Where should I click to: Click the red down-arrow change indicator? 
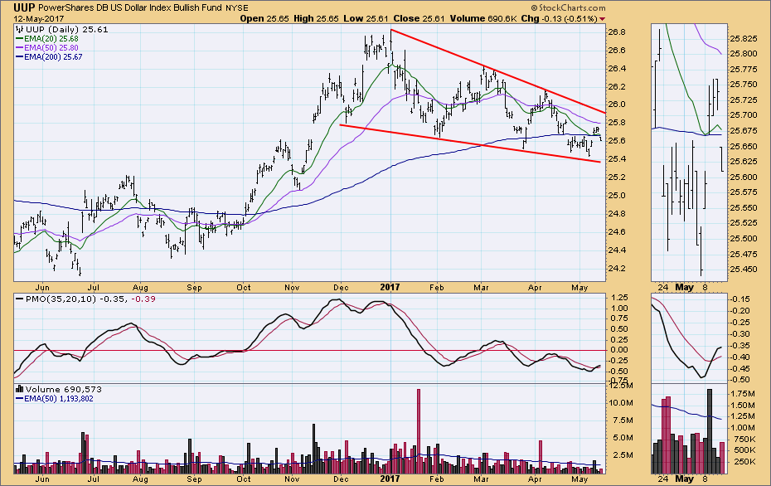point(603,19)
